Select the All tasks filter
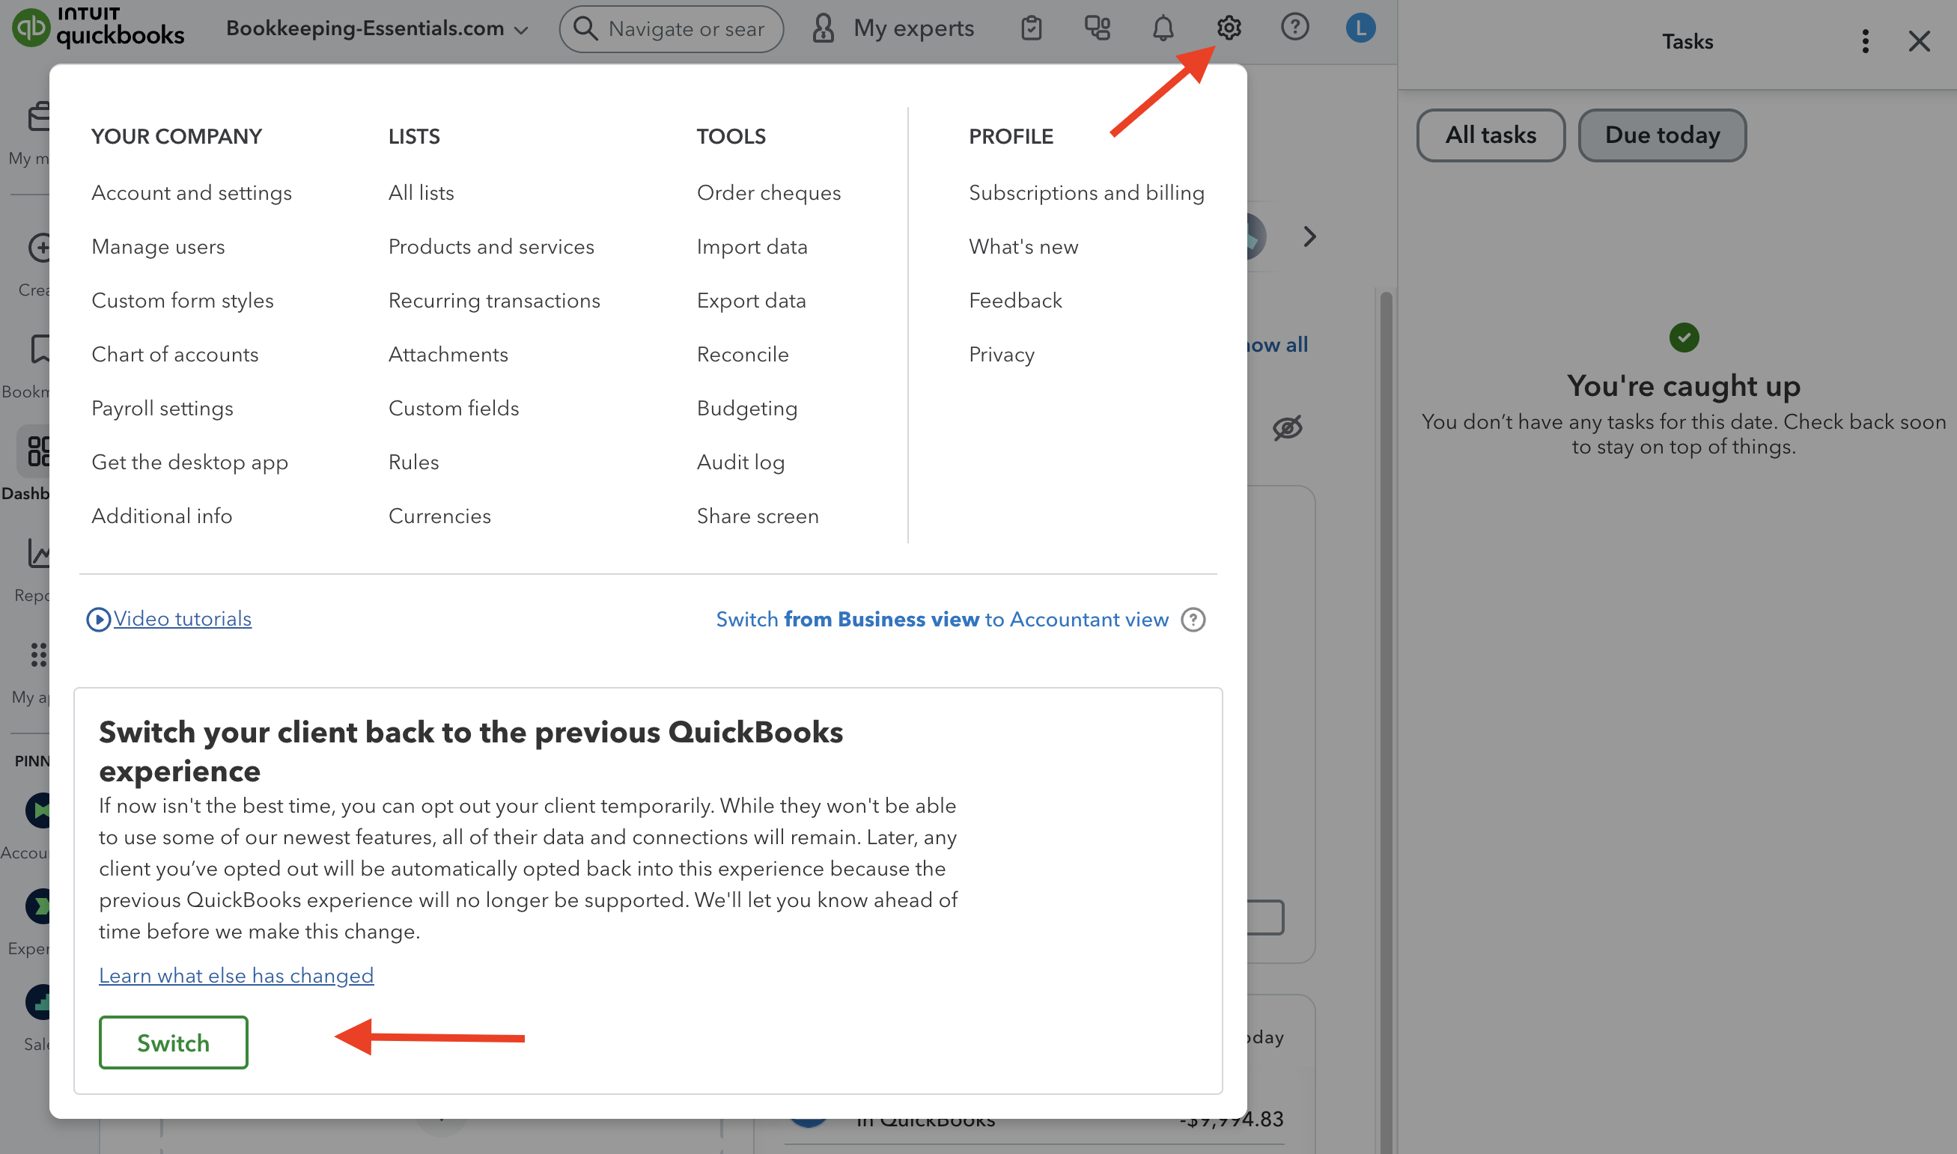The image size is (1957, 1154). tap(1491, 135)
